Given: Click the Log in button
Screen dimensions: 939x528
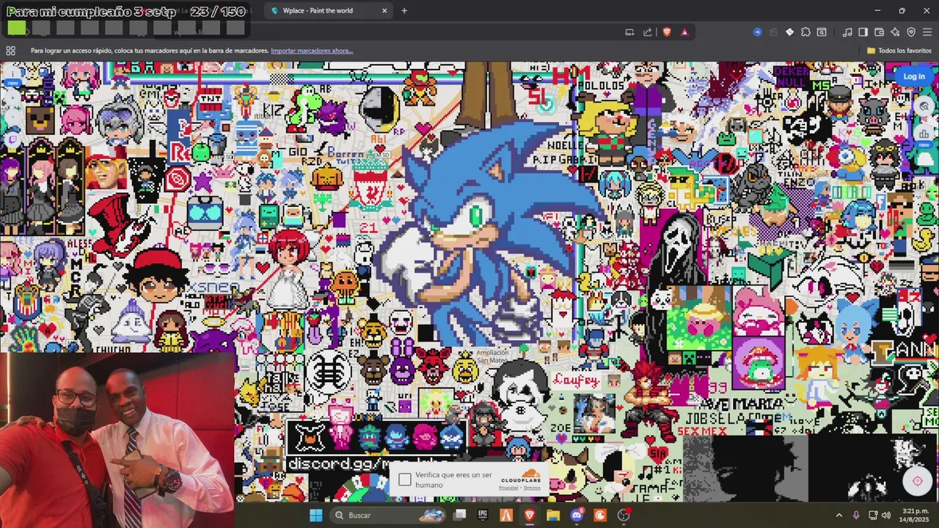Looking at the screenshot, I should (913, 76).
